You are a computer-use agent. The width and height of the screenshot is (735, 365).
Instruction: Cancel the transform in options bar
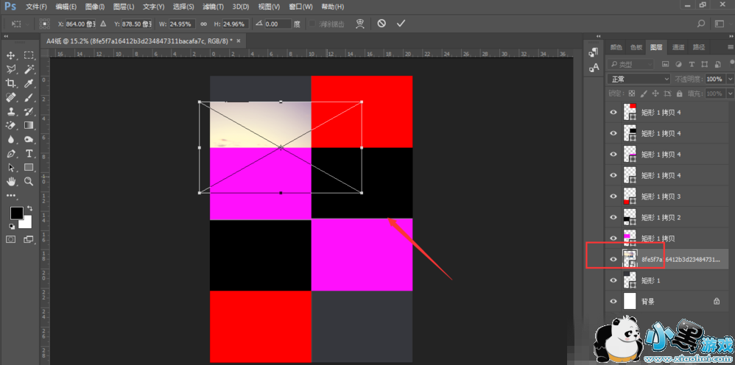(381, 24)
